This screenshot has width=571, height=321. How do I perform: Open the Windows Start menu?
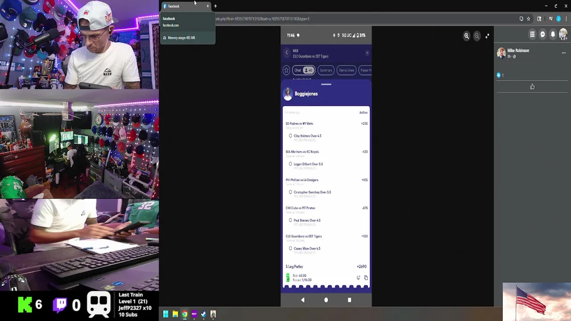[x=166, y=314]
